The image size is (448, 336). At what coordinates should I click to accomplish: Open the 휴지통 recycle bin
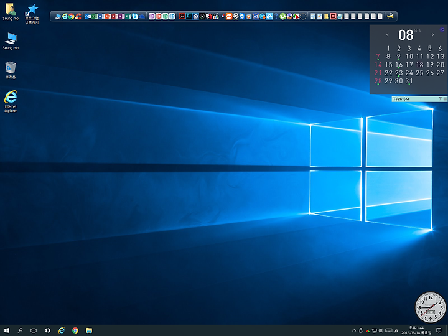(11, 70)
